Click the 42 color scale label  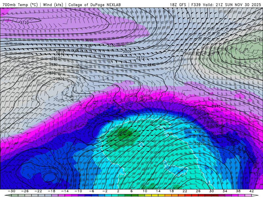[251, 191]
